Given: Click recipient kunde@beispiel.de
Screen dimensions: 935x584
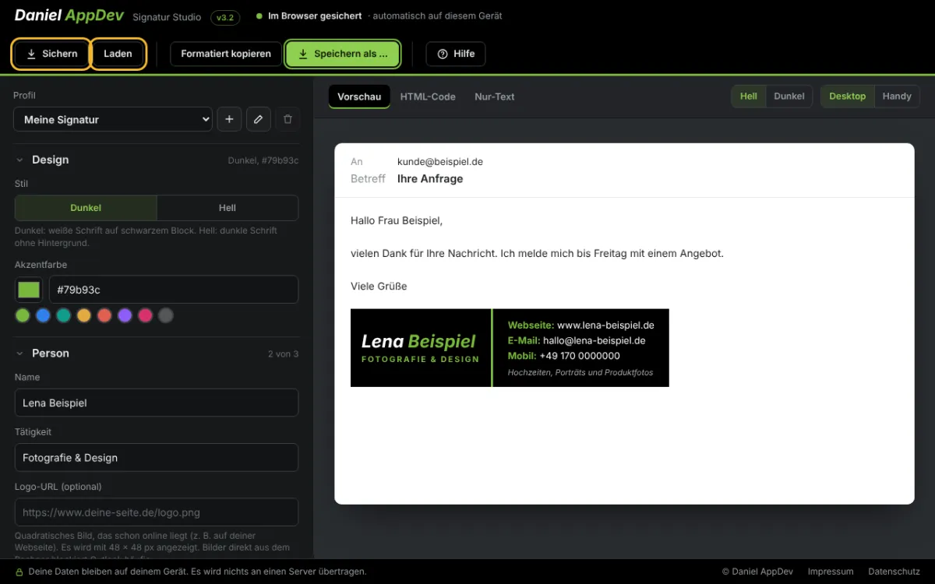Looking at the screenshot, I should (440, 162).
